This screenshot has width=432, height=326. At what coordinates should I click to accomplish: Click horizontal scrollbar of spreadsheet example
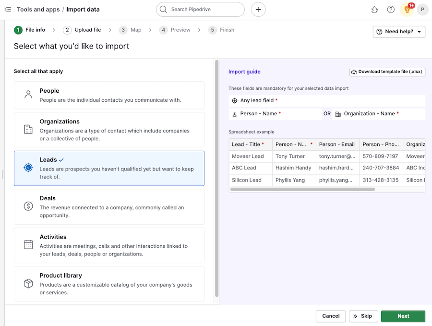point(302,189)
